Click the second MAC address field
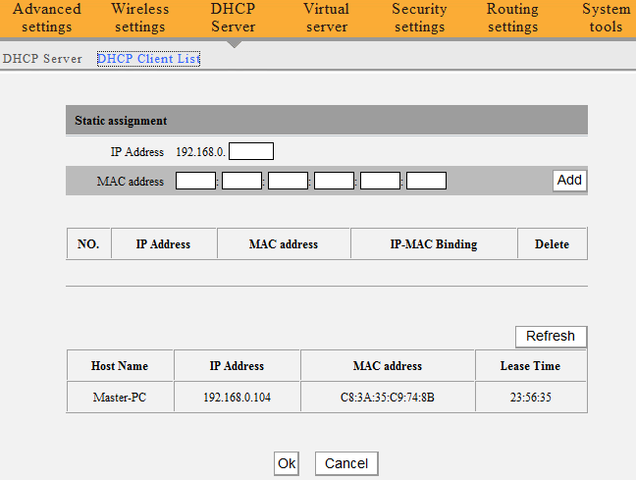Image resolution: width=636 pixels, height=480 pixels. pos(241,181)
